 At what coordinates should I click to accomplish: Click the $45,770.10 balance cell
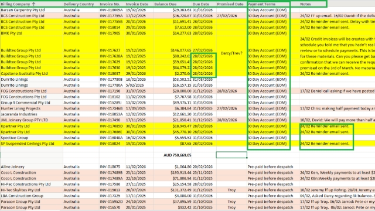pos(173,132)
